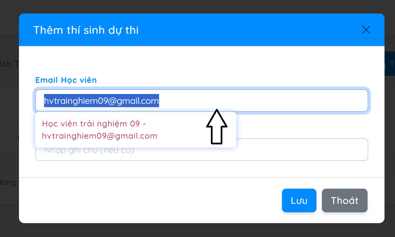Click the gray Thoát button
Image resolution: width=395 pixels, height=237 pixels.
point(345,200)
